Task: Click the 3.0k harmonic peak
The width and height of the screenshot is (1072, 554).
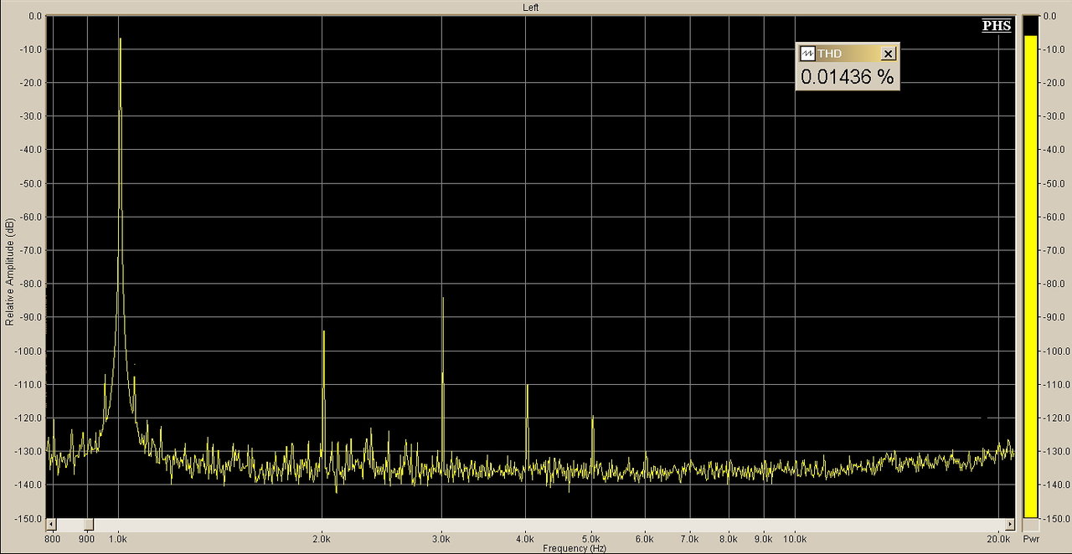Action: point(443,299)
